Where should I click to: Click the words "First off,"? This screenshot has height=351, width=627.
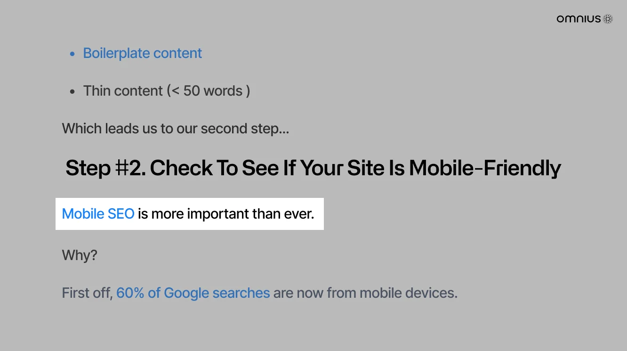pyautogui.click(x=87, y=293)
